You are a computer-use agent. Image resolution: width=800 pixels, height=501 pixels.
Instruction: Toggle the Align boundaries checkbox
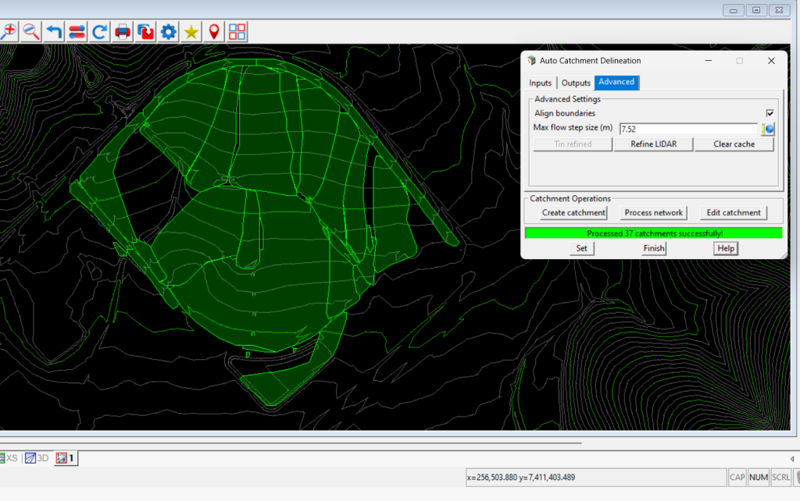coord(770,113)
